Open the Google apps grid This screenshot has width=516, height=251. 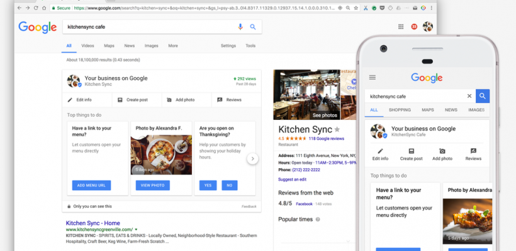[x=401, y=26]
